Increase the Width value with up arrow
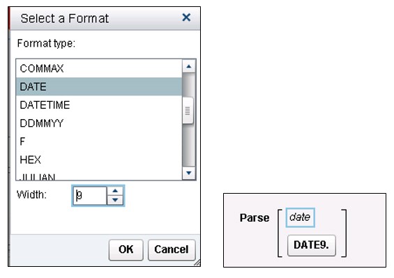394x278 pixels. coord(115,191)
